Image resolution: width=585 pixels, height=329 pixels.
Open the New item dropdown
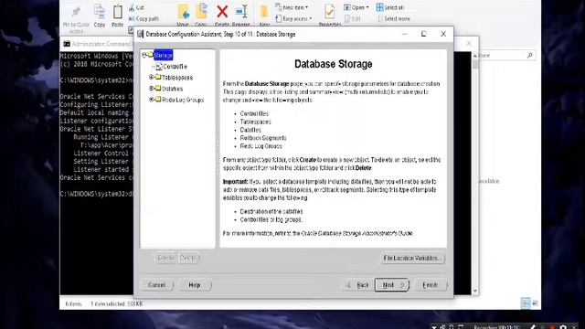coord(292,7)
